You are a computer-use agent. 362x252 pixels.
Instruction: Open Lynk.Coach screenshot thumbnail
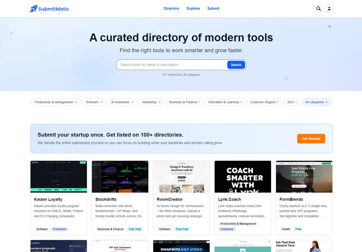tap(243, 177)
